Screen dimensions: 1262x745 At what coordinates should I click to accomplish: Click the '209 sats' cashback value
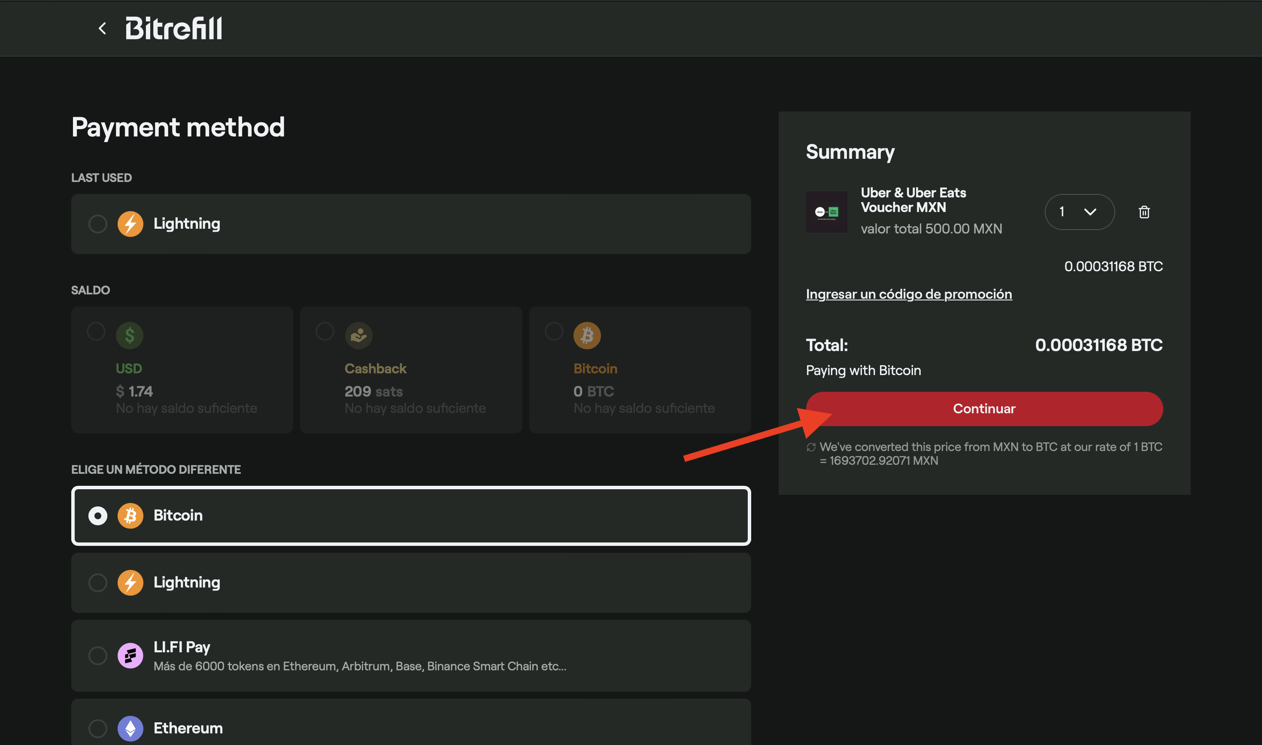tap(373, 391)
